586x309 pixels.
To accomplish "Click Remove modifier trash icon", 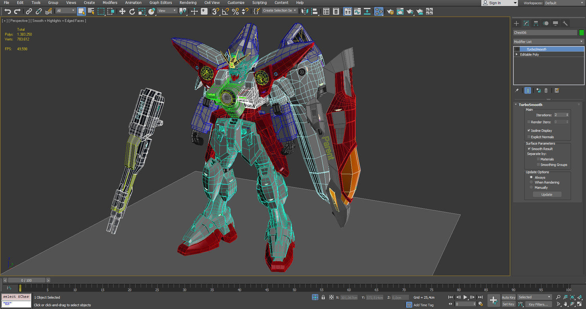I will click(546, 90).
